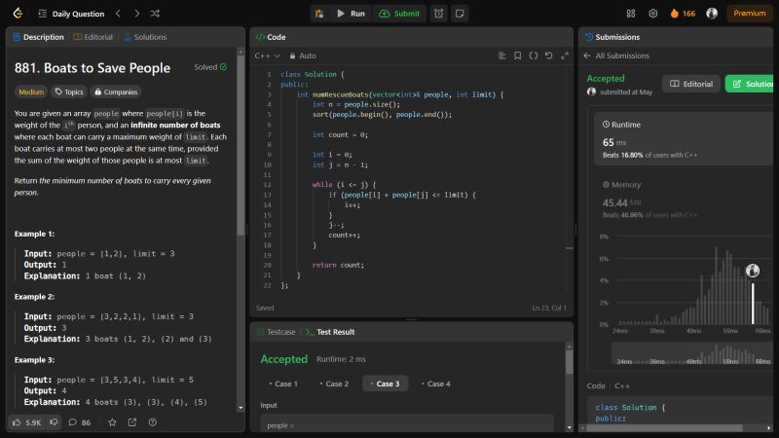The width and height of the screenshot is (779, 438).
Task: Switch to the Description tab
Action: tap(39, 37)
